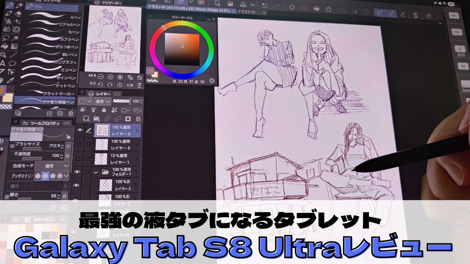This screenshot has width=470, height=264.
Task: Delete the selected layer with the trash icon
Action: (x=138, y=118)
